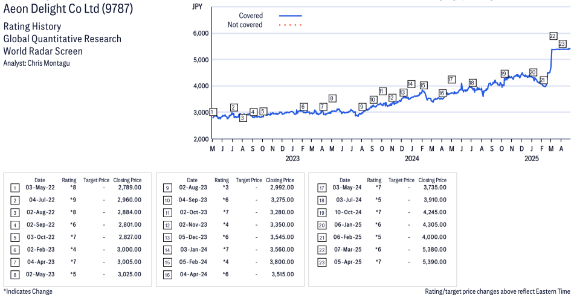The height and width of the screenshot is (295, 577).
Task: Click the red dotted Not covered legend sample
Action: [291, 25]
